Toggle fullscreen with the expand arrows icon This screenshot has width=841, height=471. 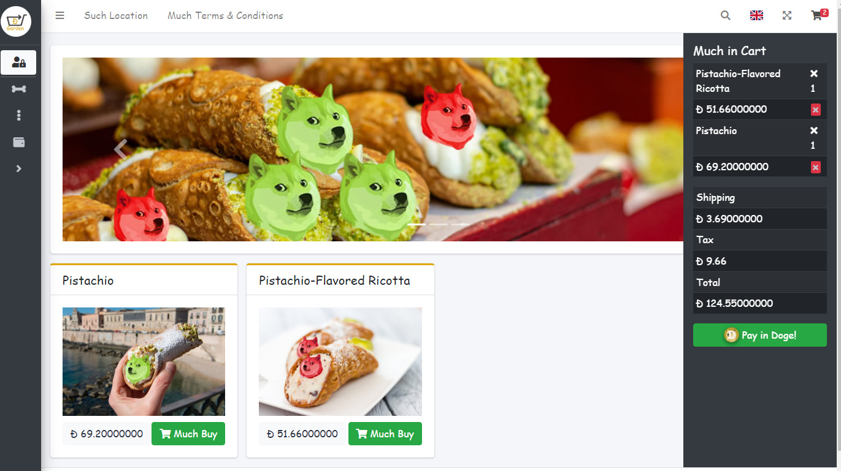[787, 16]
